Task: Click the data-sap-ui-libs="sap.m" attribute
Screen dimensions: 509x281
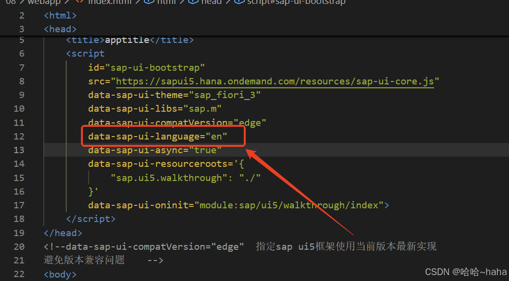Action: click(155, 108)
